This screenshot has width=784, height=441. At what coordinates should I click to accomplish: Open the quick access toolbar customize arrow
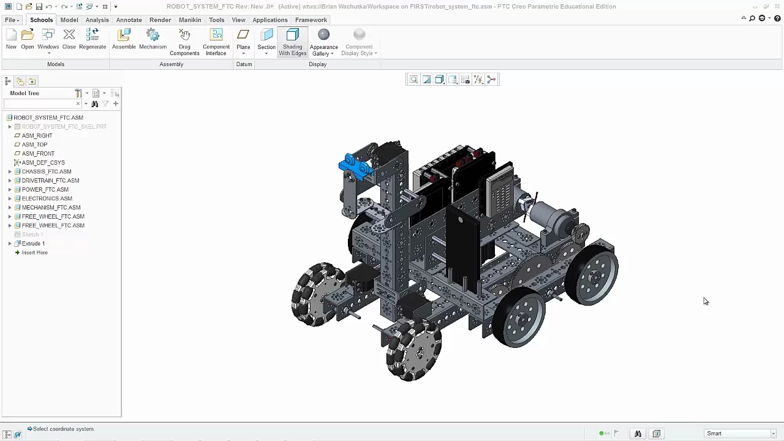coord(115,7)
